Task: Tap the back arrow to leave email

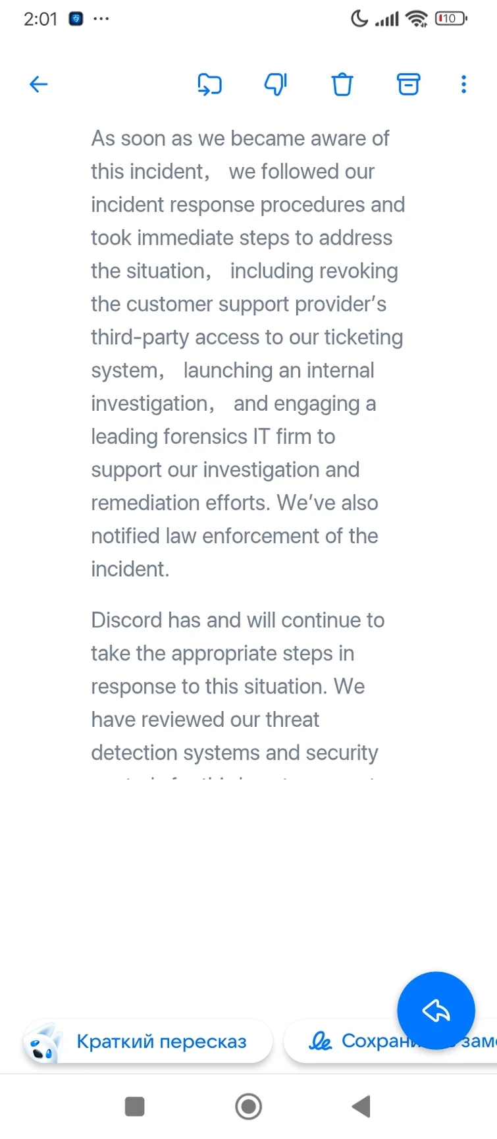Action: tap(39, 84)
